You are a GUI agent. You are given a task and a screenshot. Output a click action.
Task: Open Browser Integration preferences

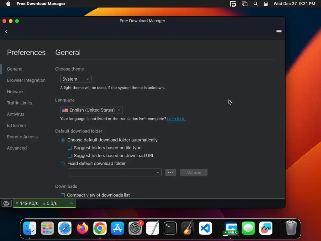[26, 80]
